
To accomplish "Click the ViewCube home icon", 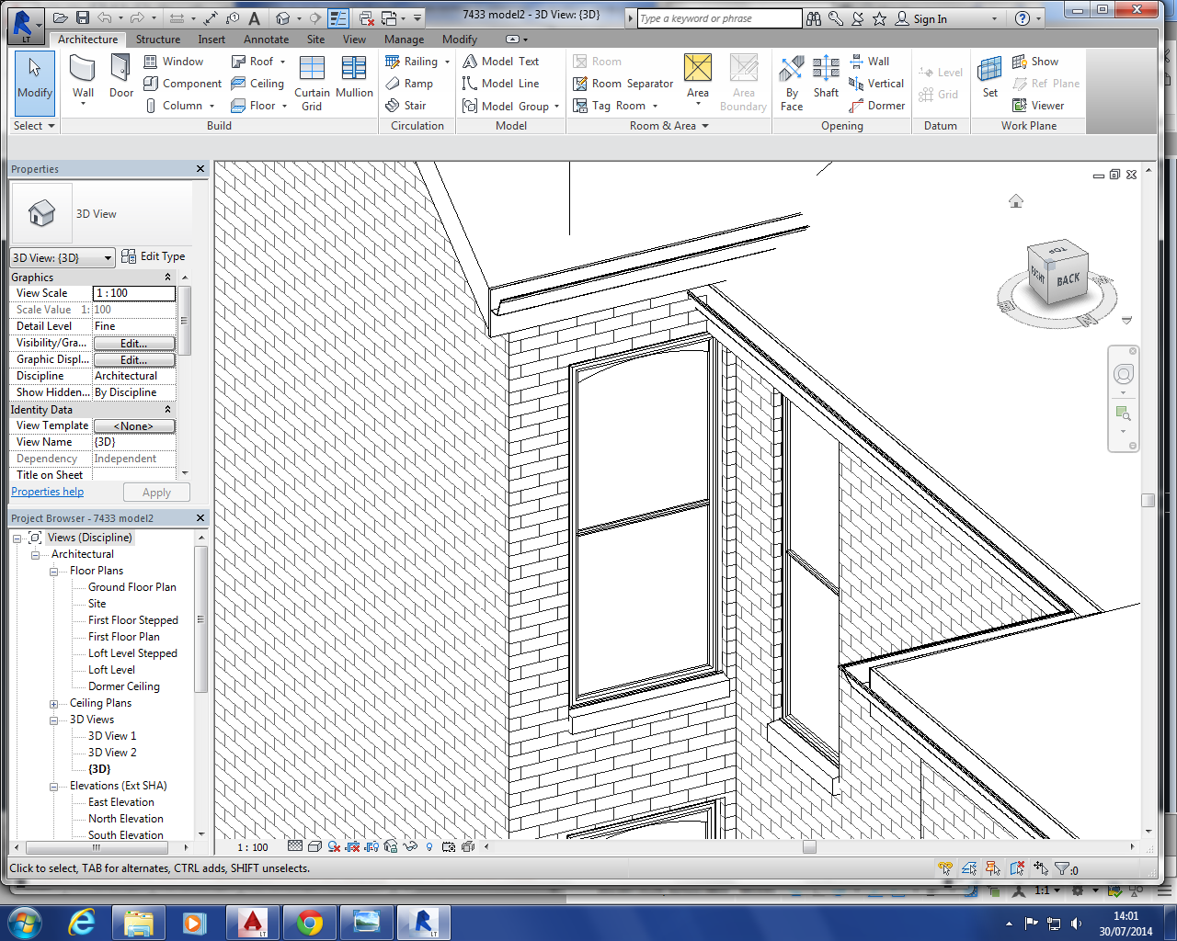I will 1016,201.
